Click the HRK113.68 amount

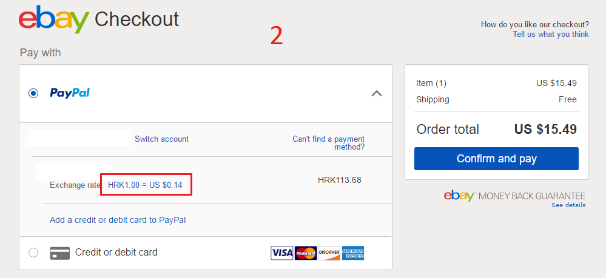[x=340, y=180]
